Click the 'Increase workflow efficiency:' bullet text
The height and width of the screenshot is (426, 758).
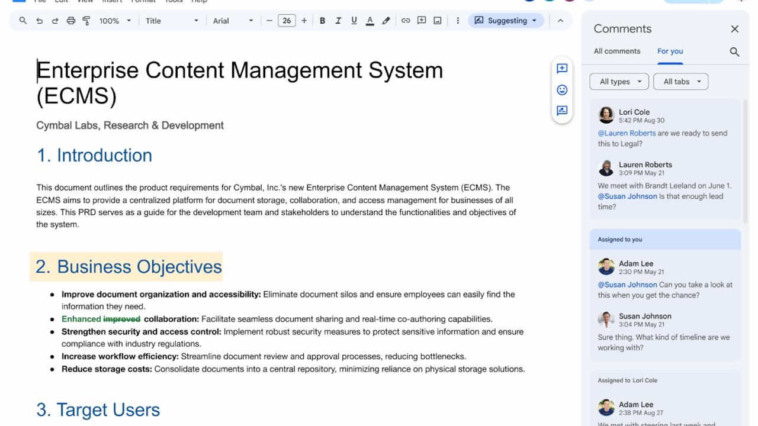(x=120, y=356)
